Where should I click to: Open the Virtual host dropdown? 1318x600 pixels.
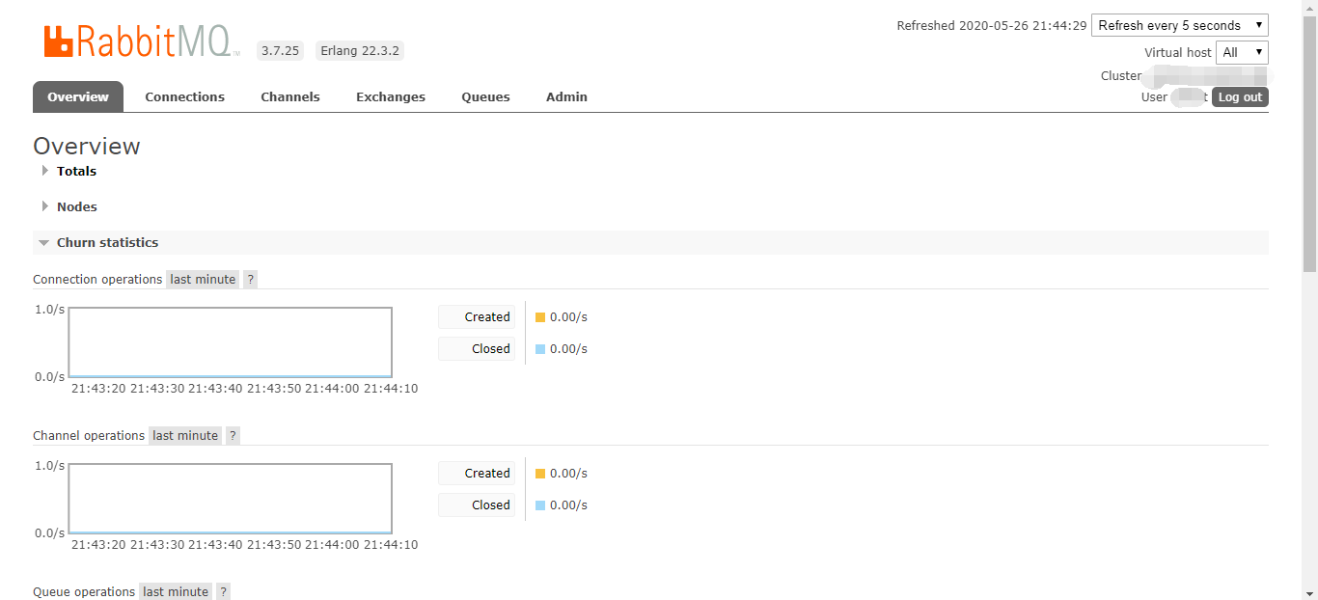(1241, 53)
